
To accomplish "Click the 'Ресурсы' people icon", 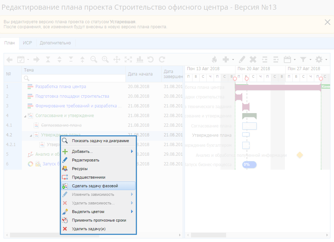I will point(65,169).
